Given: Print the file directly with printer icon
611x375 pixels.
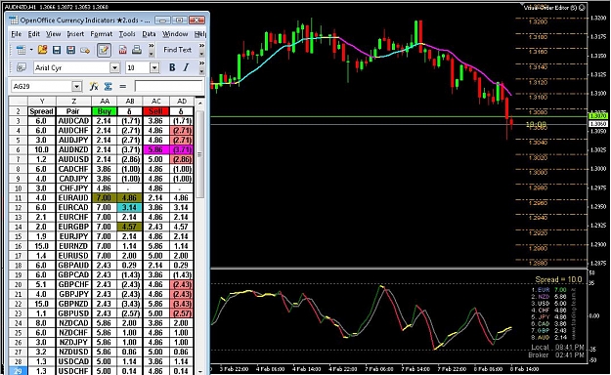Looking at the screenshot, I should point(137,50).
